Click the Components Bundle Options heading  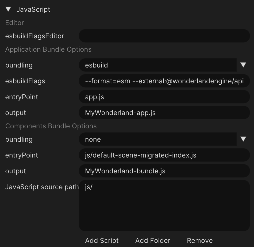click(51, 126)
